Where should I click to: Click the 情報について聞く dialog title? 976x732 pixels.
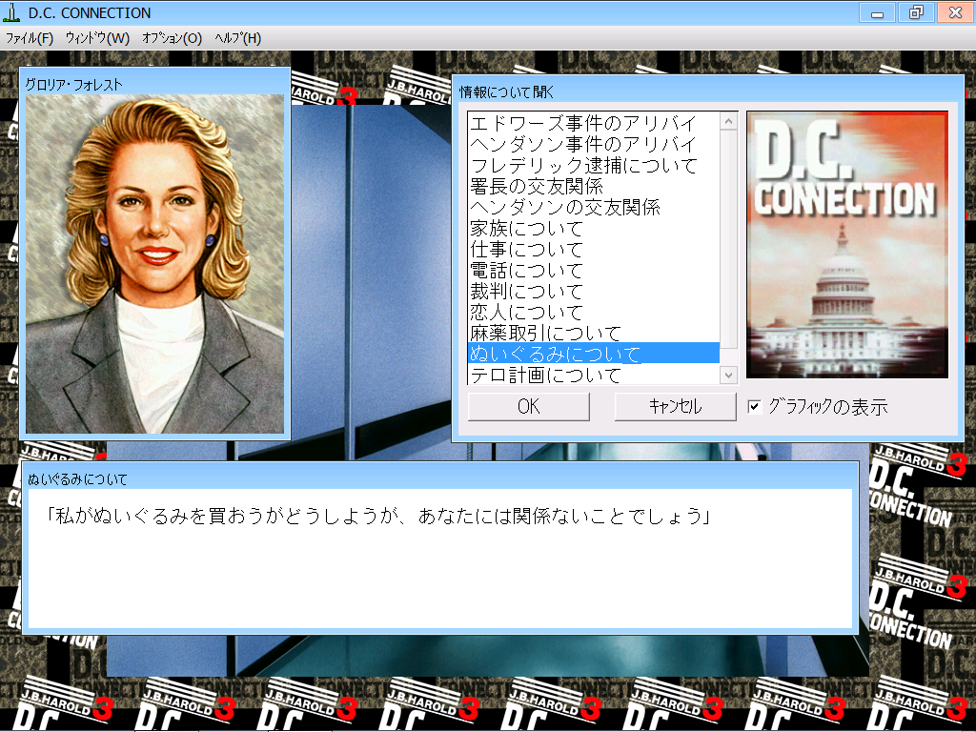point(507,92)
